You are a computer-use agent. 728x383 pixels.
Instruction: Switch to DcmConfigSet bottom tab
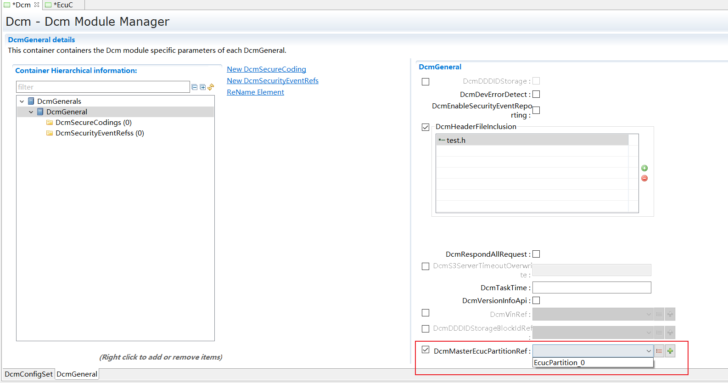click(28, 374)
